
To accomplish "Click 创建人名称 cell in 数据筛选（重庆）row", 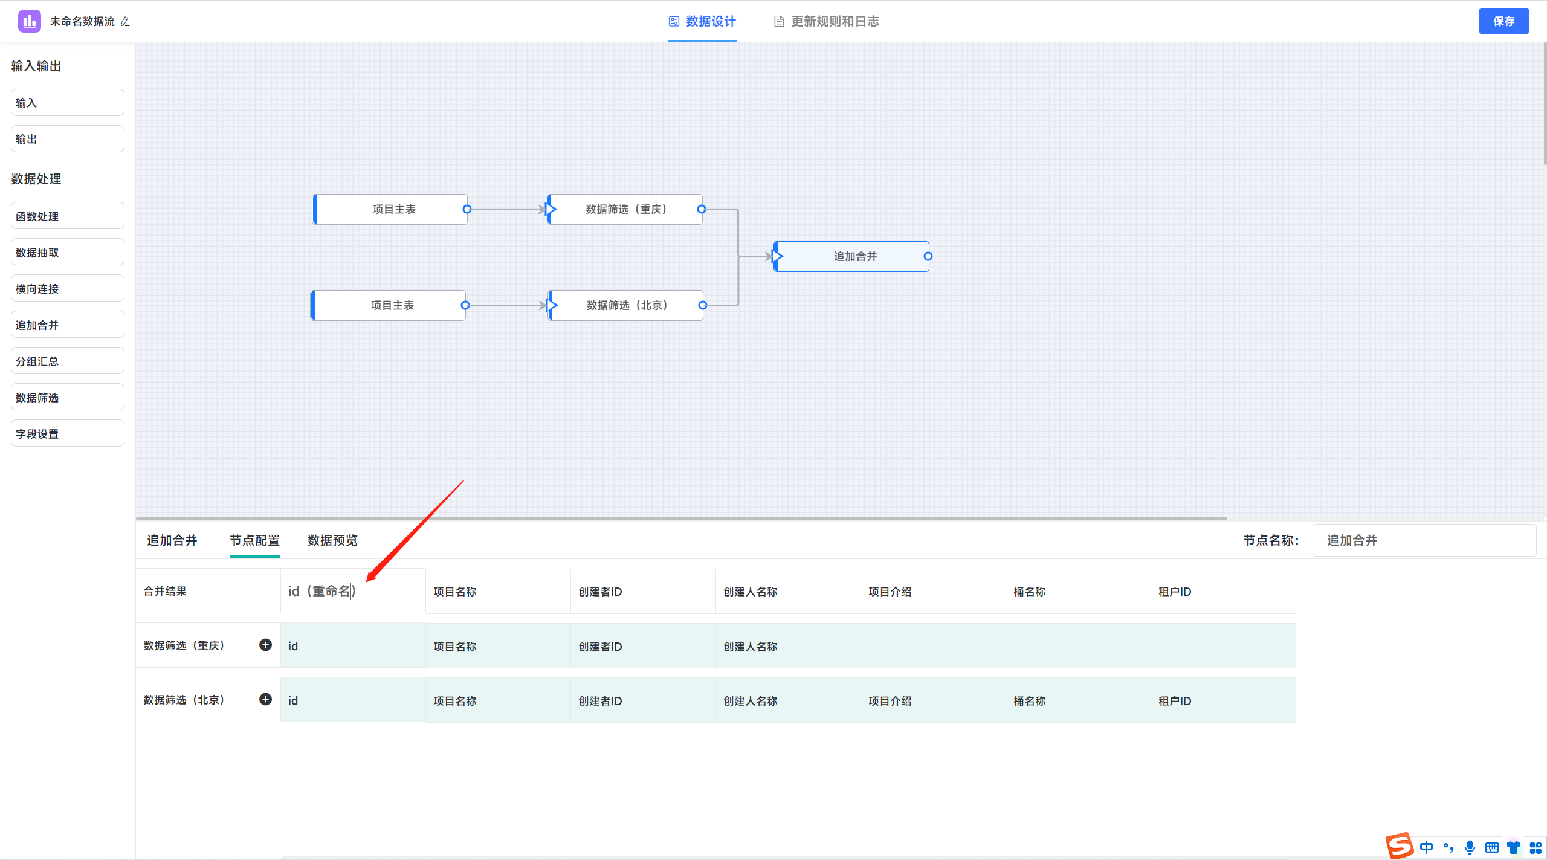I will (788, 646).
